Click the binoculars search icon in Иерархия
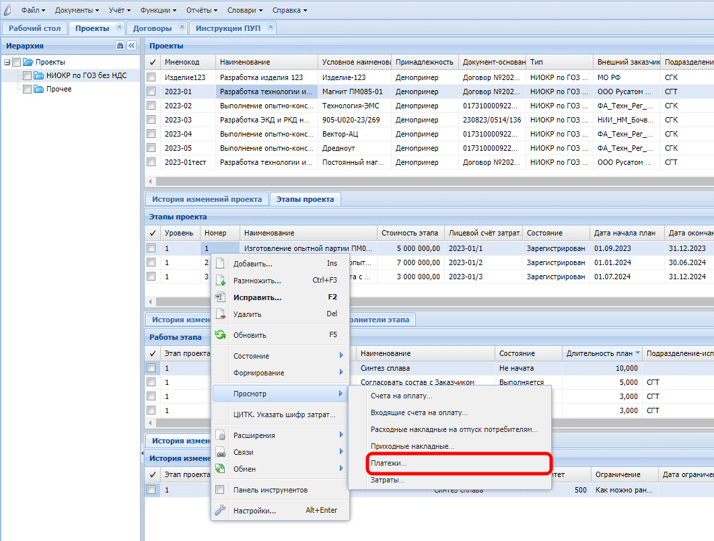The height and width of the screenshot is (541, 714). (120, 46)
